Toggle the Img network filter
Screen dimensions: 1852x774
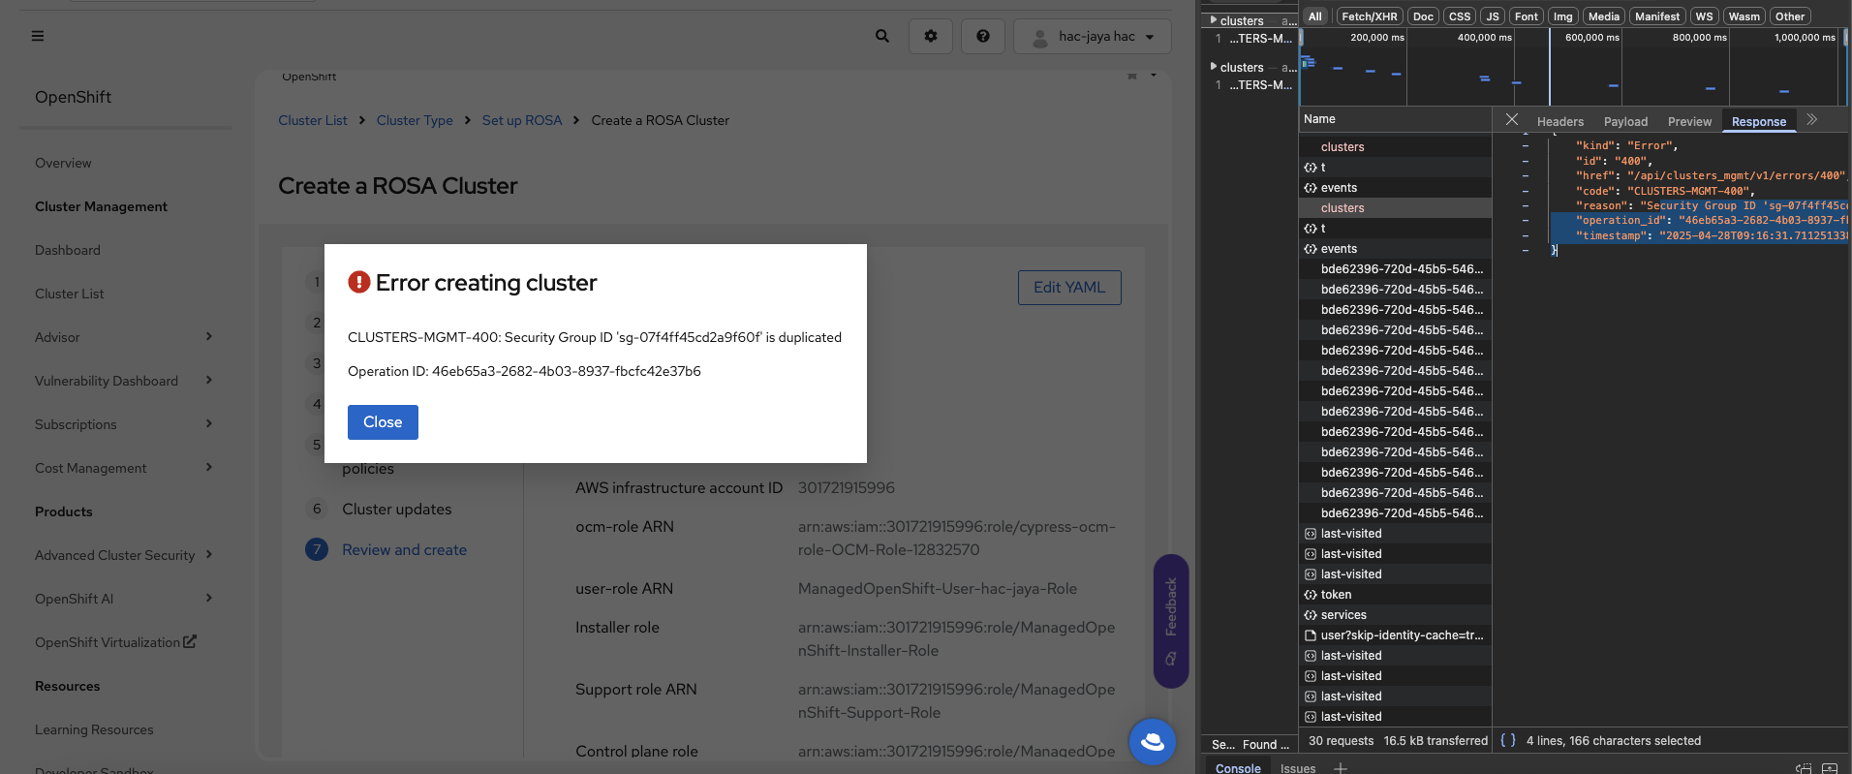1563,16
